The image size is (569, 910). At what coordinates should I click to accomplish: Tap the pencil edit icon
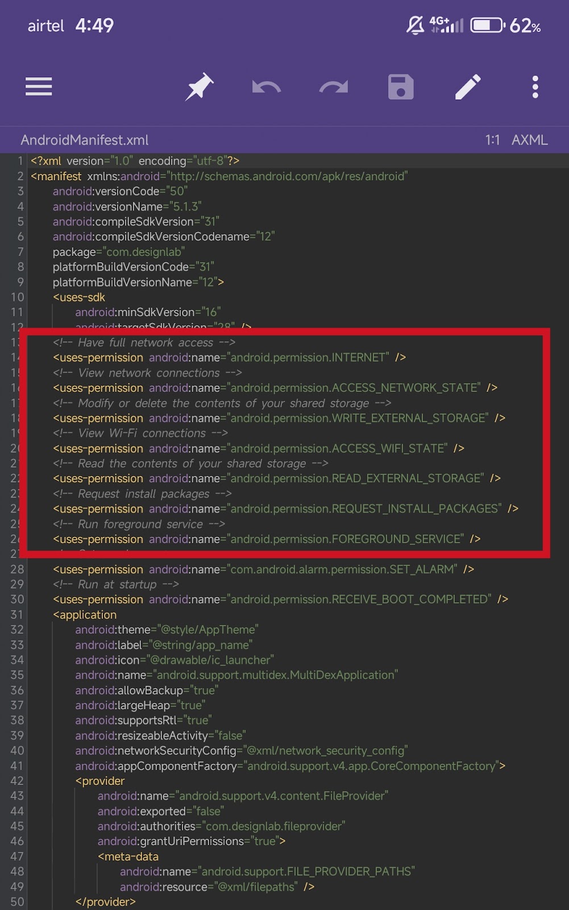[468, 87]
